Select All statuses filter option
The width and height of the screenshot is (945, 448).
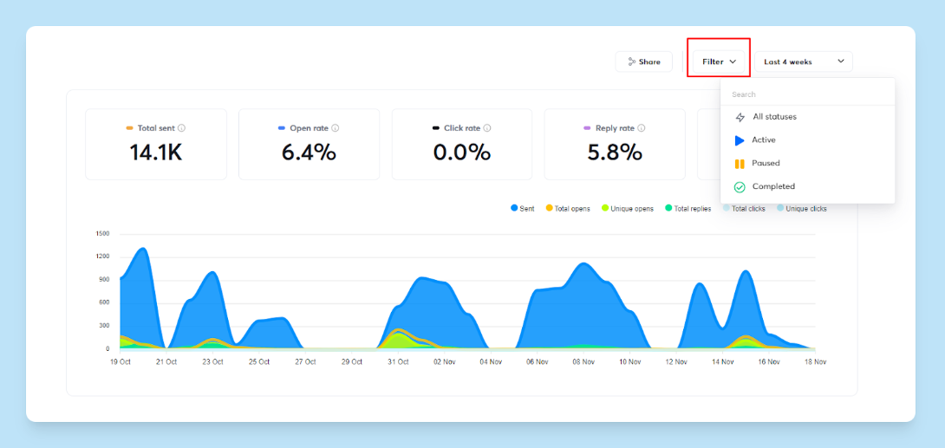(x=774, y=117)
